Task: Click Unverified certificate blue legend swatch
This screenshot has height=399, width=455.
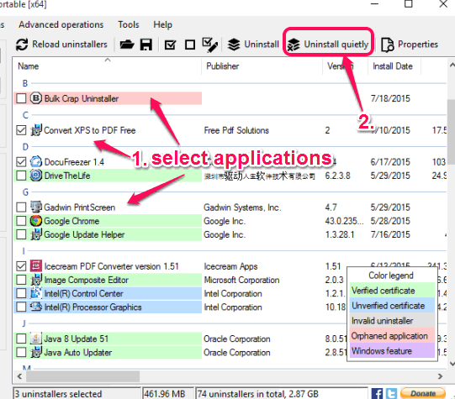Action: click(392, 306)
